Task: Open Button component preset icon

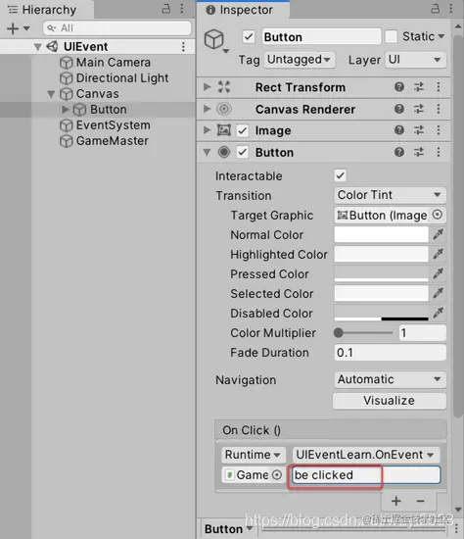Action: [x=419, y=152]
